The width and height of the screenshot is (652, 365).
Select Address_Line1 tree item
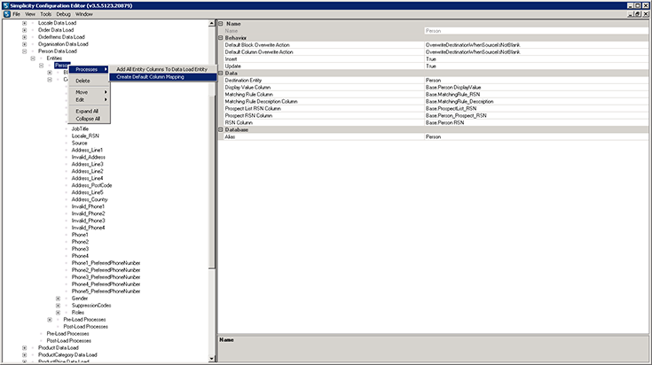coord(87,151)
